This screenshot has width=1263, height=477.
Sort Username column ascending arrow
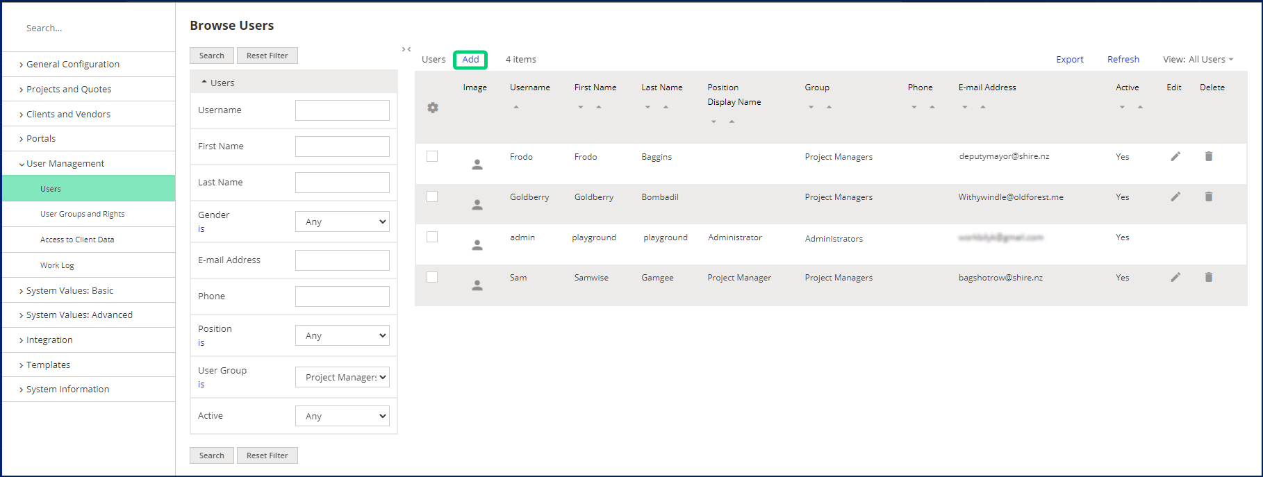[516, 107]
